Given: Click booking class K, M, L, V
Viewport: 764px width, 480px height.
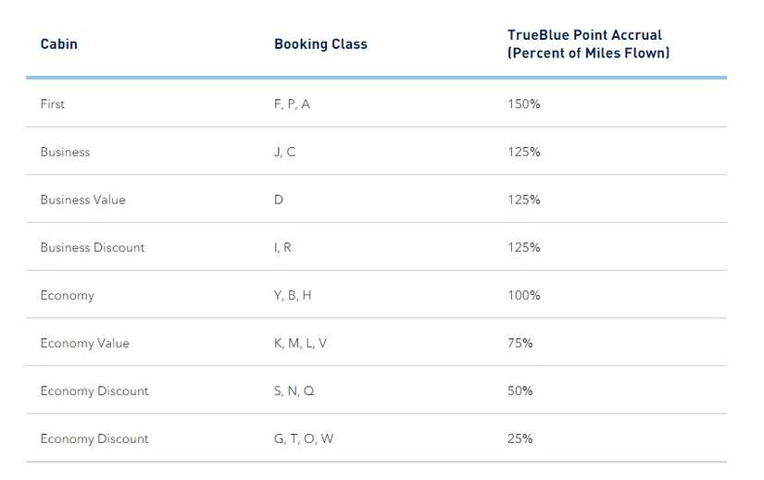Looking at the screenshot, I should 300,343.
